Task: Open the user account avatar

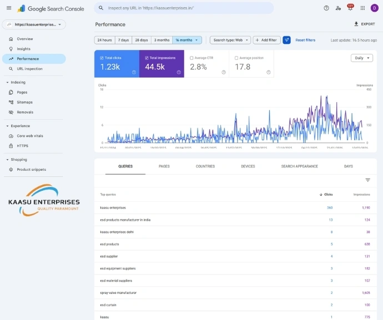Action: [x=374, y=8]
